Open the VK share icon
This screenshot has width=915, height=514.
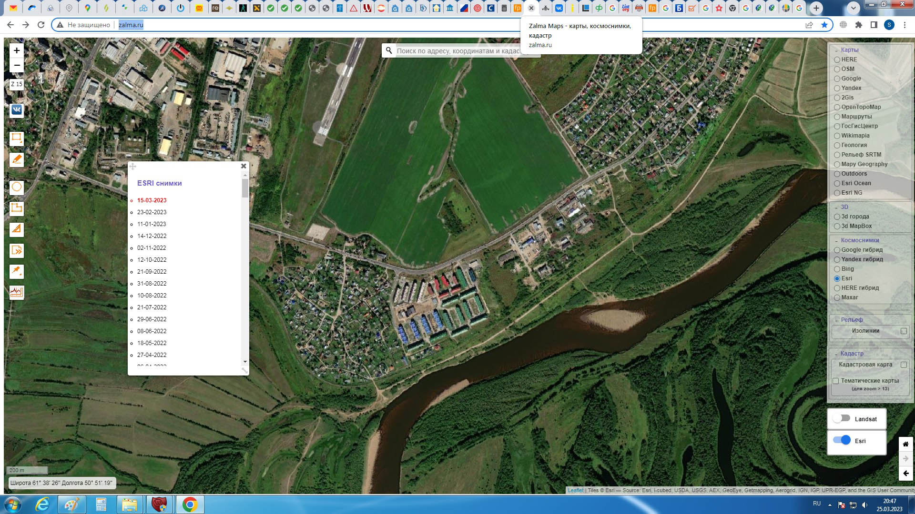click(17, 110)
